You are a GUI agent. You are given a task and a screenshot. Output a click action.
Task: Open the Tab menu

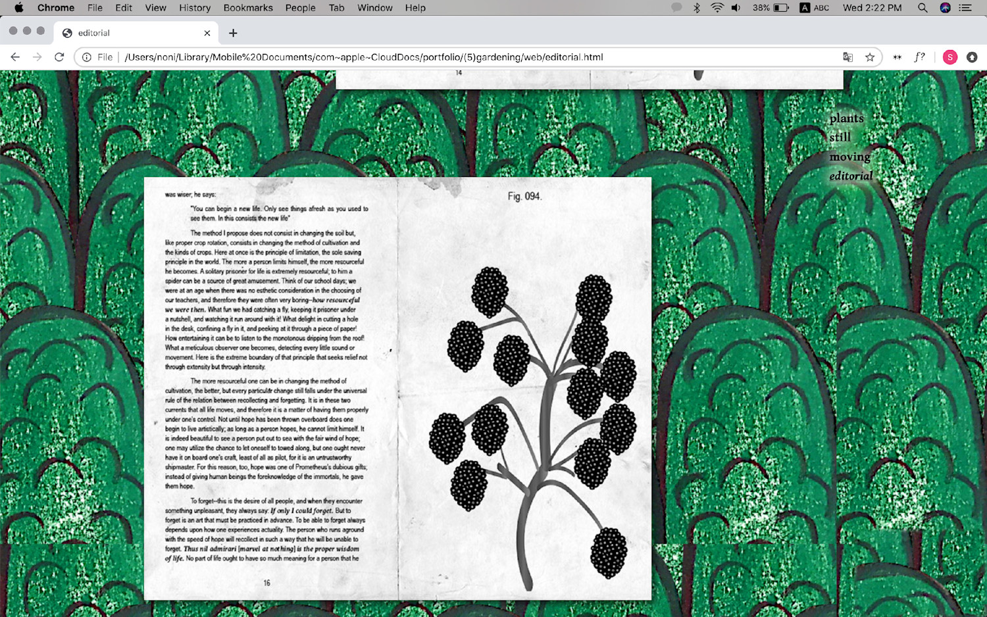(337, 8)
